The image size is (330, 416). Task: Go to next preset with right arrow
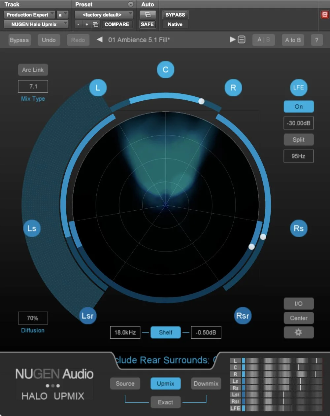pyautogui.click(x=233, y=40)
